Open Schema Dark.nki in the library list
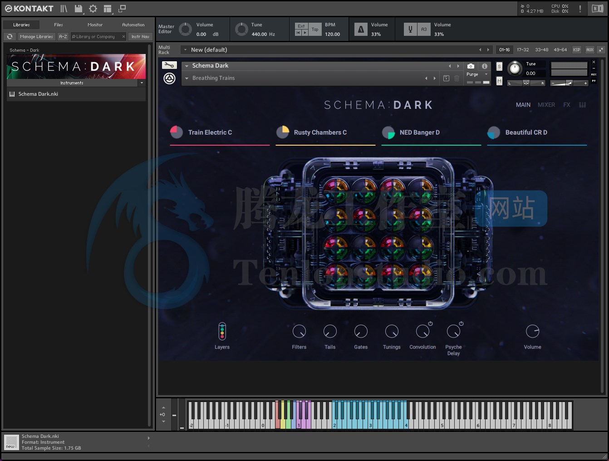 pyautogui.click(x=76, y=94)
